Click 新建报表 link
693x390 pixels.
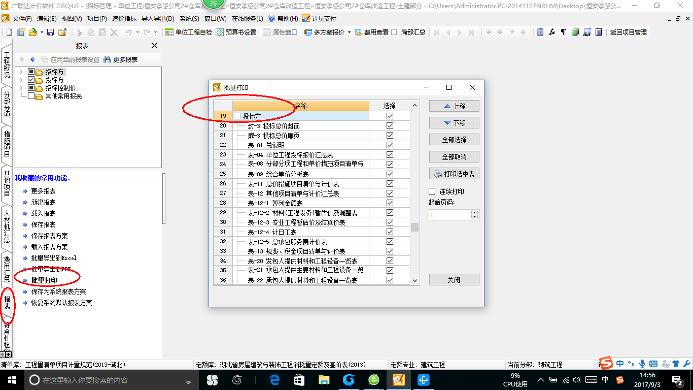(43, 202)
